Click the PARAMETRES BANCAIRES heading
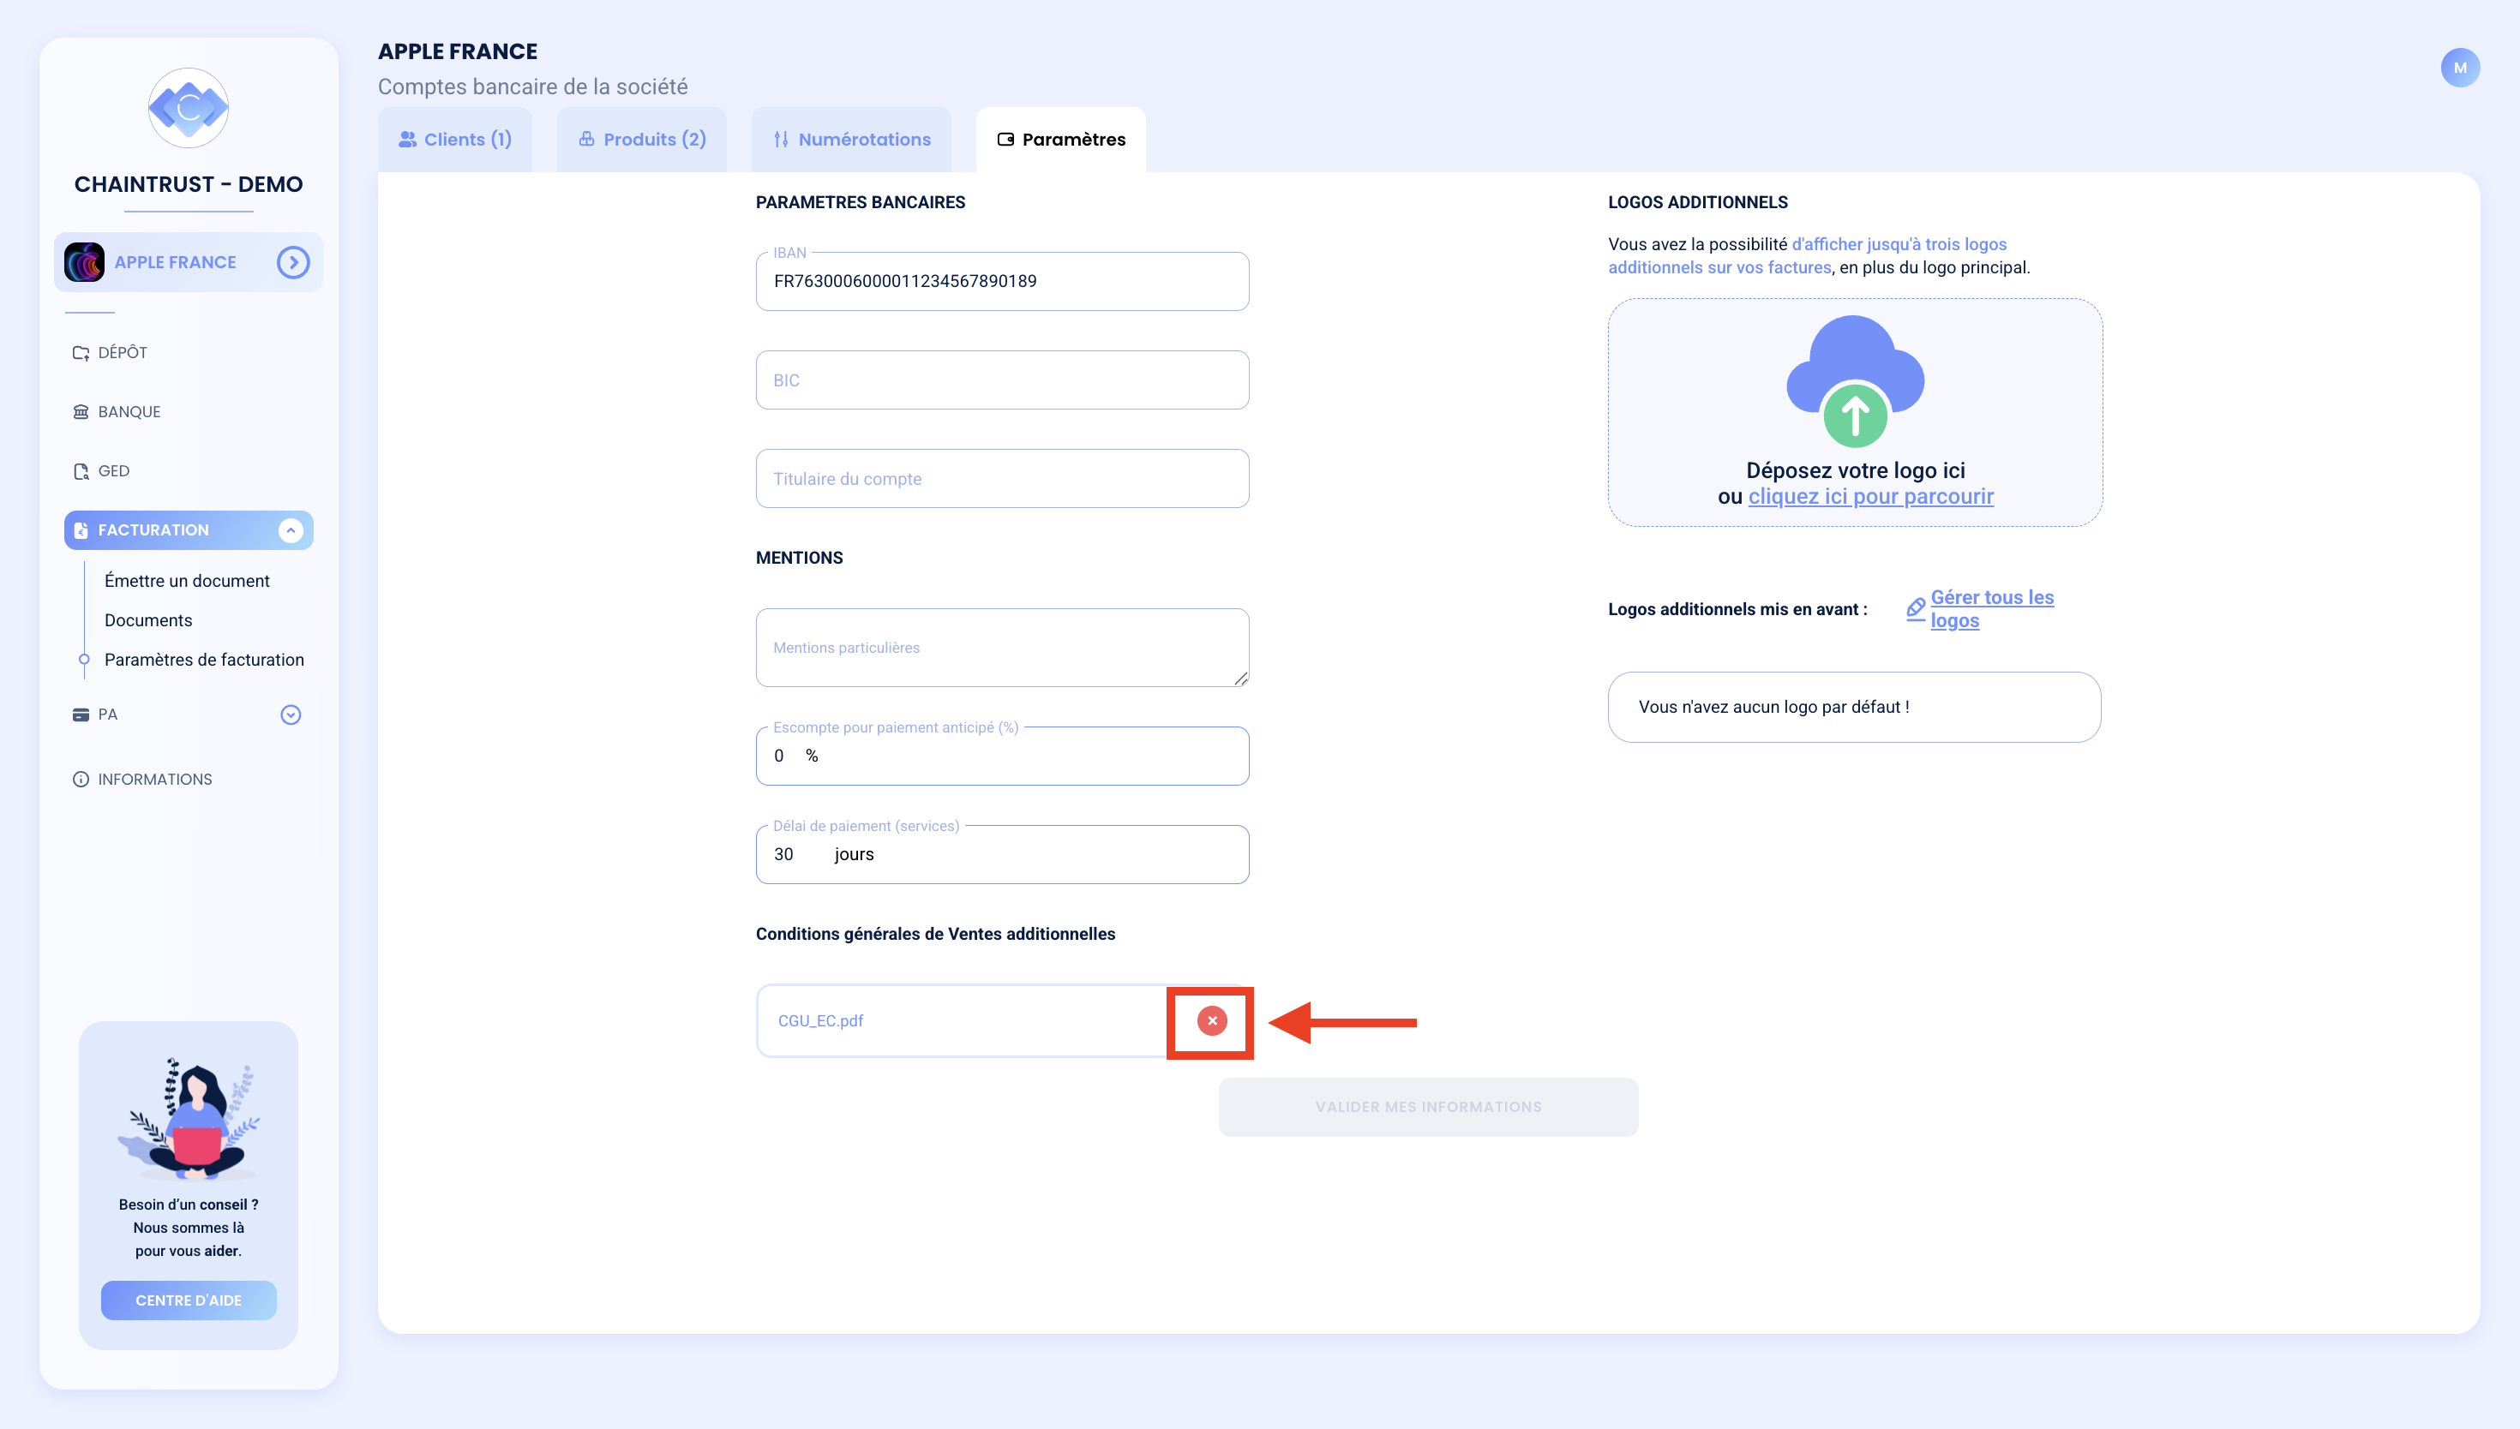The height and width of the screenshot is (1429, 2520). 860,202
